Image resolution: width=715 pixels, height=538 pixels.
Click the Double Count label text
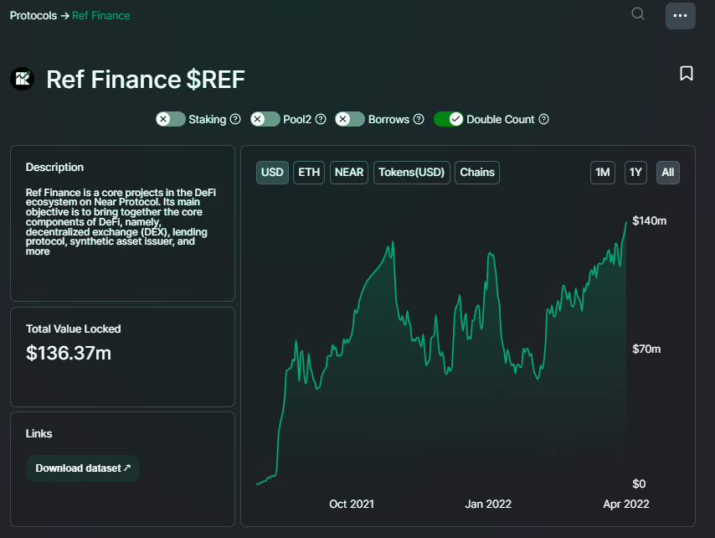500,119
